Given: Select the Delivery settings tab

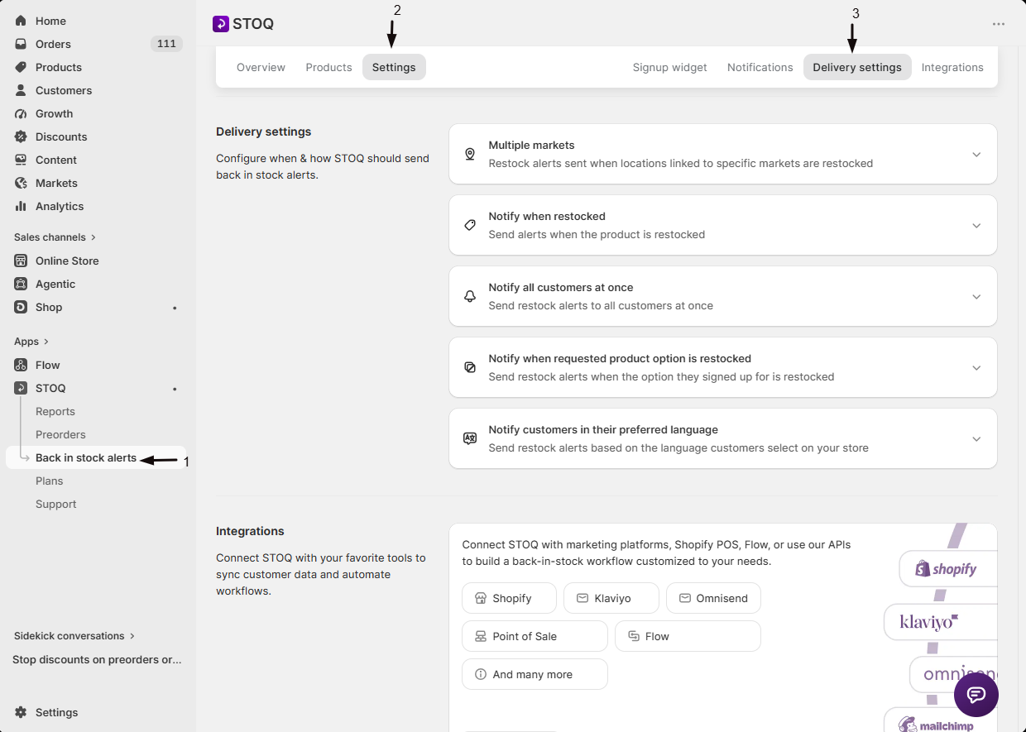Looking at the screenshot, I should point(857,67).
